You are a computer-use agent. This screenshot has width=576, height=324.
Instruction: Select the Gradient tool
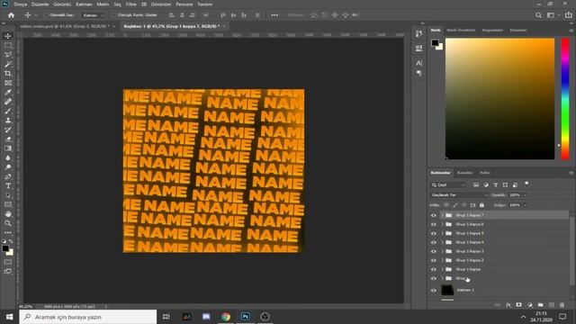tap(8, 148)
